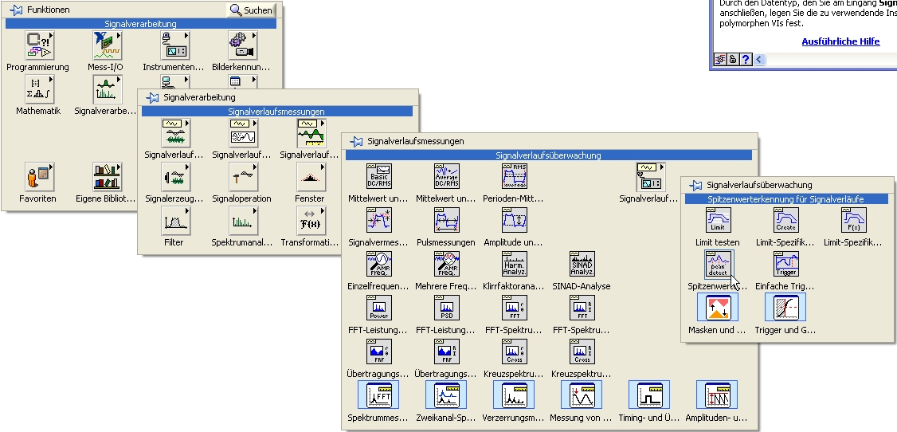Select the Einfache Trigger VI
The image size is (897, 432).
[x=786, y=264]
